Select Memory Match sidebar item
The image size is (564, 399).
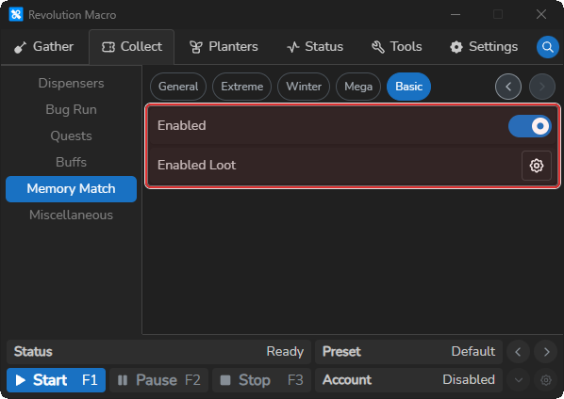(72, 189)
